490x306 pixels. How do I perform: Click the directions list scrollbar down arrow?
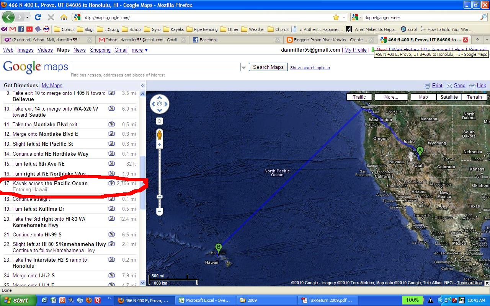(x=143, y=283)
